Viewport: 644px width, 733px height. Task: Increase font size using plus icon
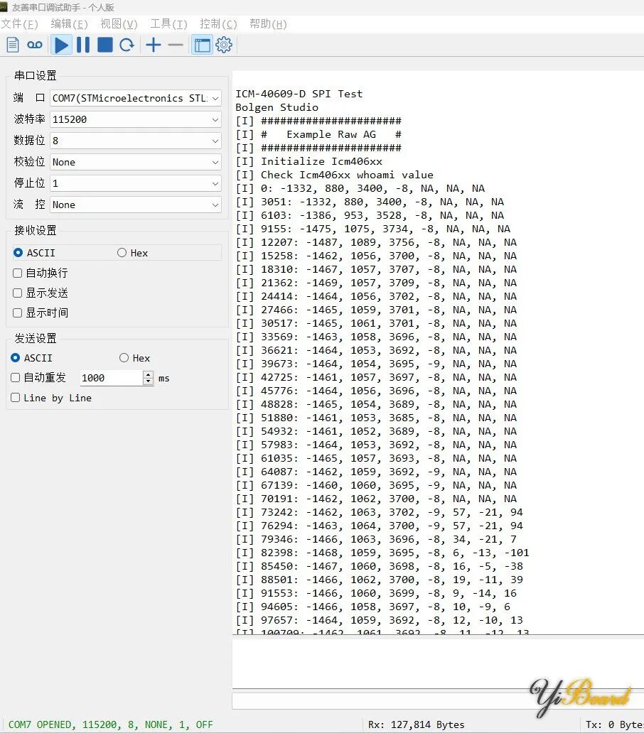(153, 45)
